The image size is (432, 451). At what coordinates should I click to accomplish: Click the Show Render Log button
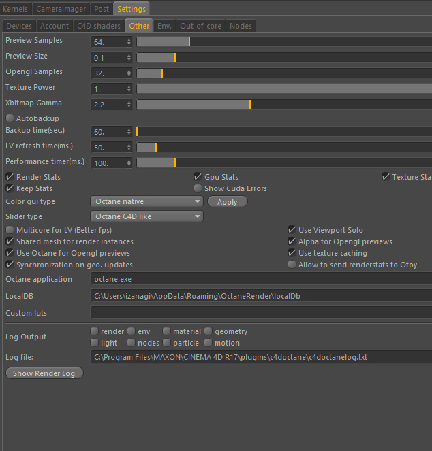[44, 373]
